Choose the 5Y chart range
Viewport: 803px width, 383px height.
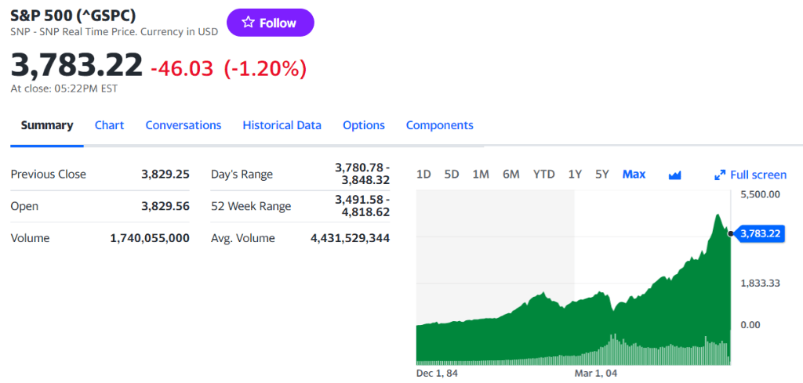click(x=602, y=175)
